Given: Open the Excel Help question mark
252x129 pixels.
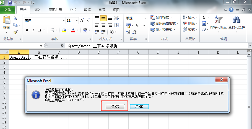Looking at the screenshot, I should point(231,10).
